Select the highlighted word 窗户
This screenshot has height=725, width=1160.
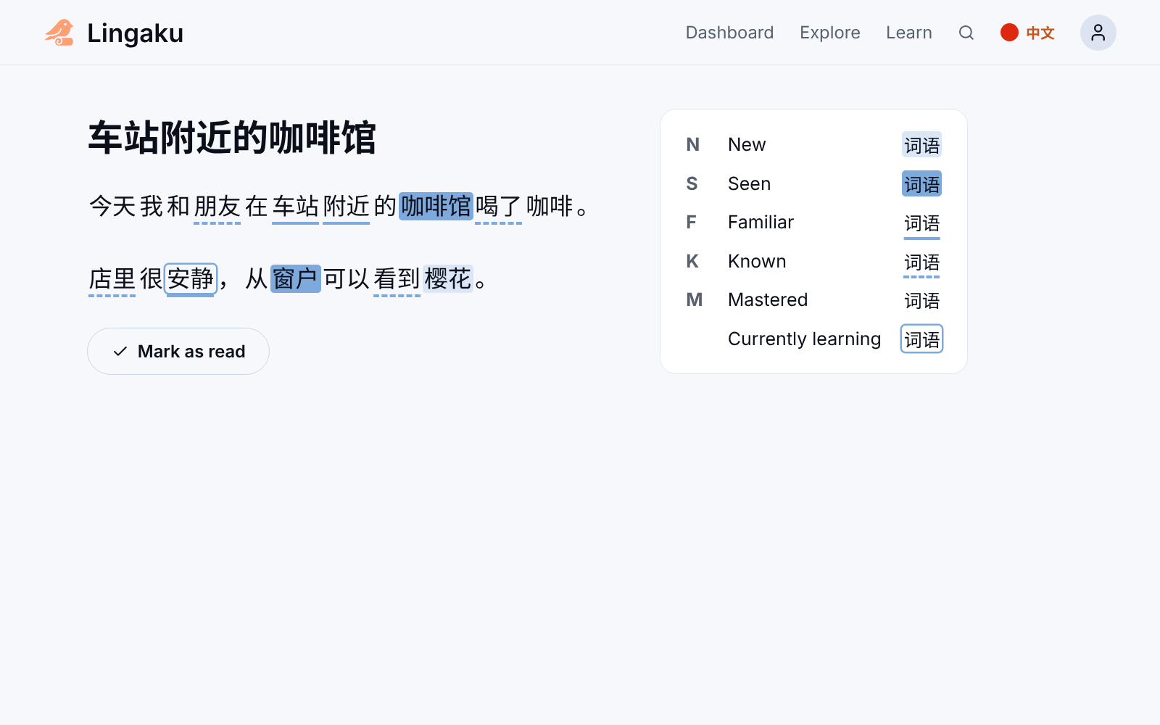295,278
